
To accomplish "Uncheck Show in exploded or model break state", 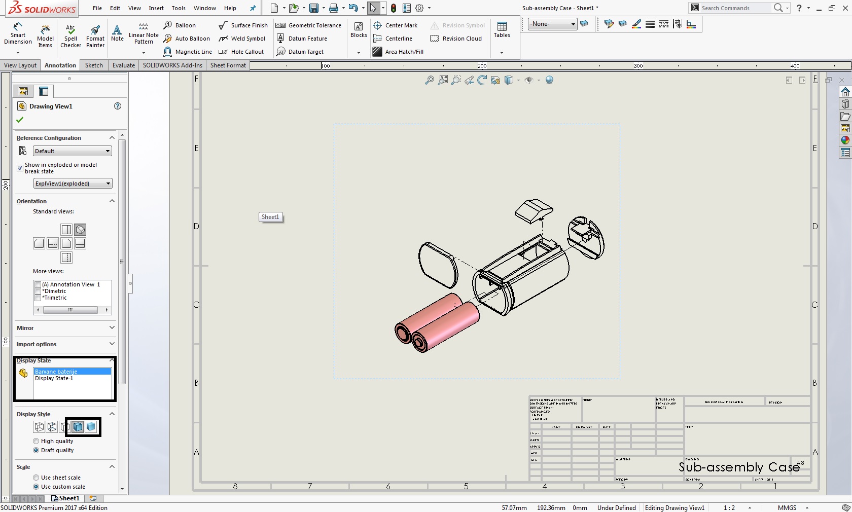I will coord(20,168).
